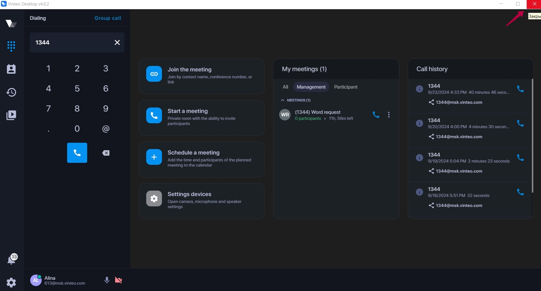Redial the 9/19/2024 call
Image resolution: width=541 pixels, height=291 pixels.
point(520,157)
